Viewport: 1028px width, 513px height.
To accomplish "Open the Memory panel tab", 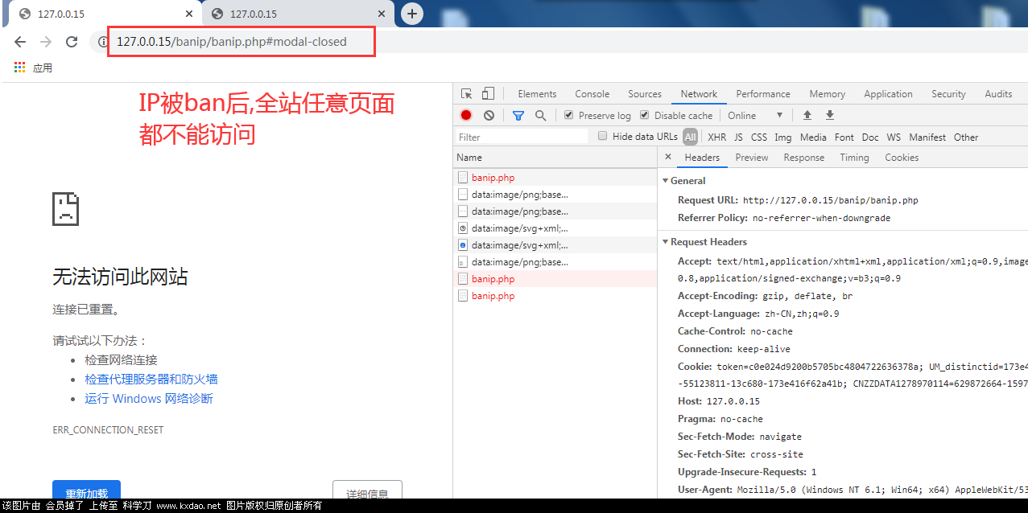I will (828, 94).
